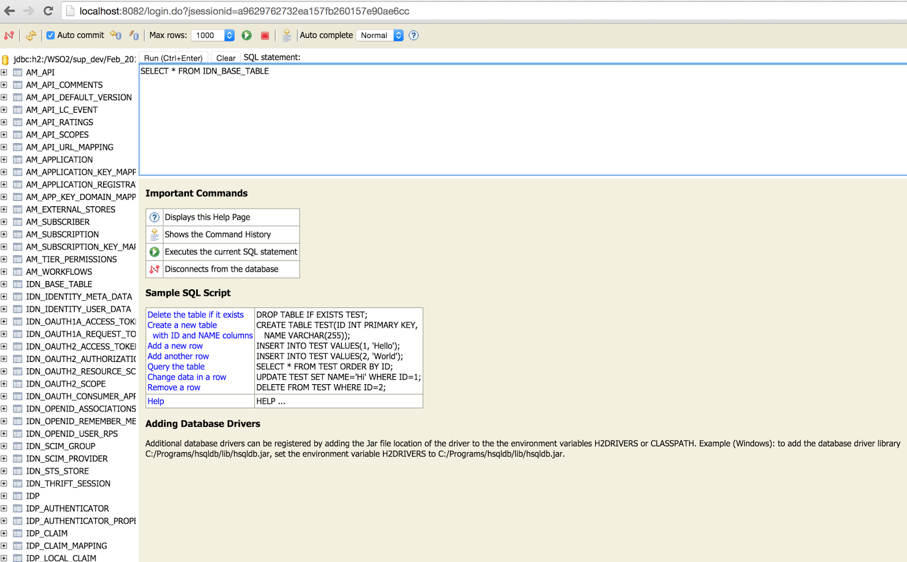Click the help icon beside Displays this Help Page
The image size is (907, 562).
click(154, 218)
